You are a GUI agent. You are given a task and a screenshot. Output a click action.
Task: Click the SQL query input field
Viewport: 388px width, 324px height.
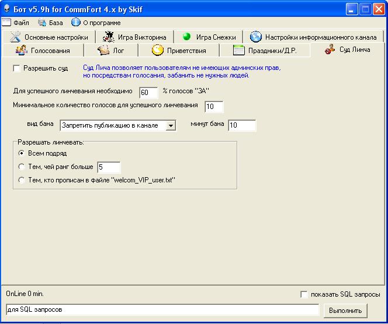(x=162, y=309)
